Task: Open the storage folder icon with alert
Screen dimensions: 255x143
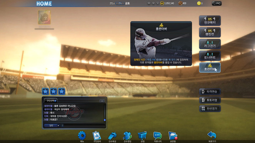Action: tap(173, 136)
